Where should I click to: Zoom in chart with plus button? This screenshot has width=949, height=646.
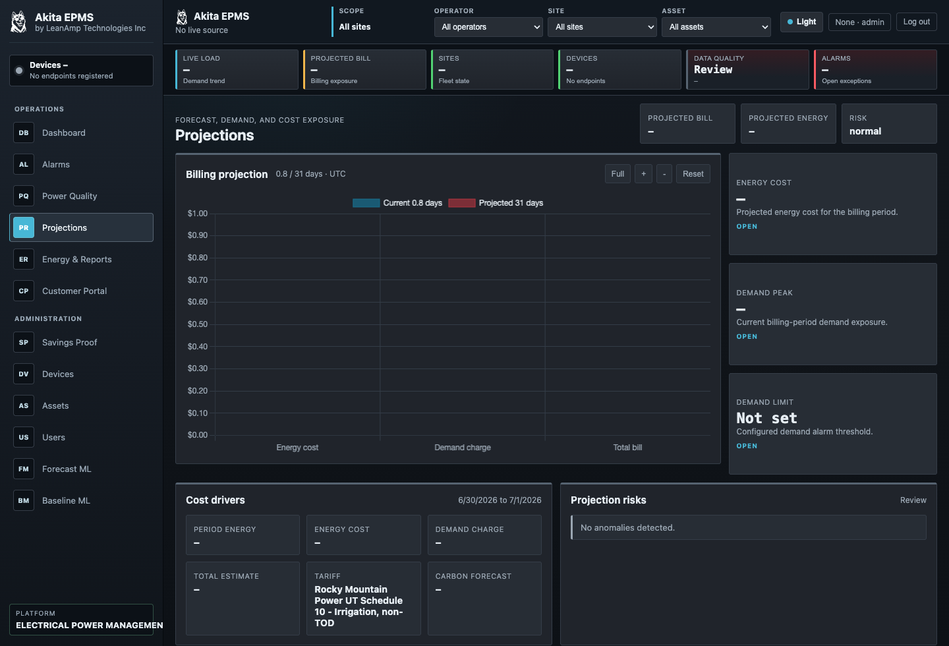644,174
